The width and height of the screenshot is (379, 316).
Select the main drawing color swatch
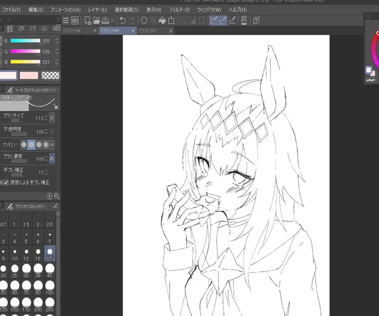(8, 75)
